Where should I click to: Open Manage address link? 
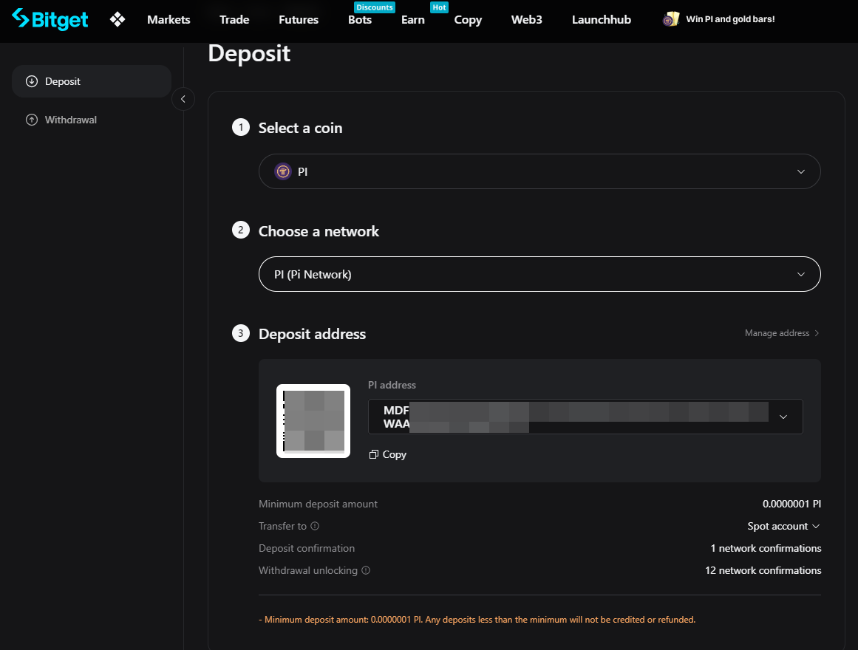pos(782,333)
